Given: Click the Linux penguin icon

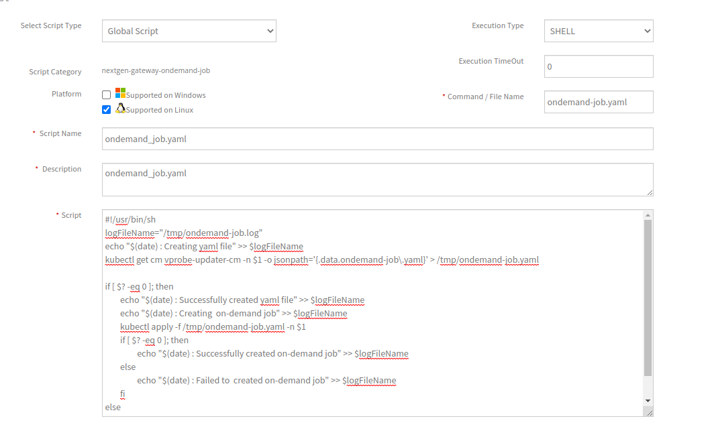Looking at the screenshot, I should 120,109.
